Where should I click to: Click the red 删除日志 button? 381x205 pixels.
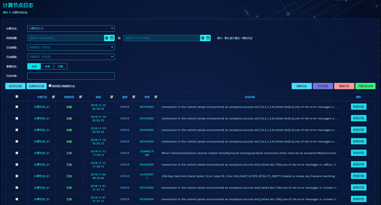pos(344,86)
